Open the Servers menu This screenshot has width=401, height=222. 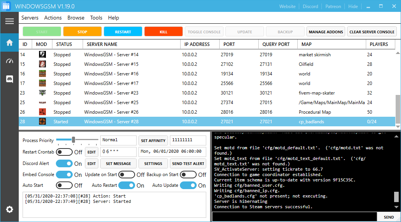point(30,18)
